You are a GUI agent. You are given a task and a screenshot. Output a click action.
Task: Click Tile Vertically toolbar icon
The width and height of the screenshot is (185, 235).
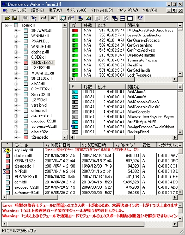coord(130,18)
